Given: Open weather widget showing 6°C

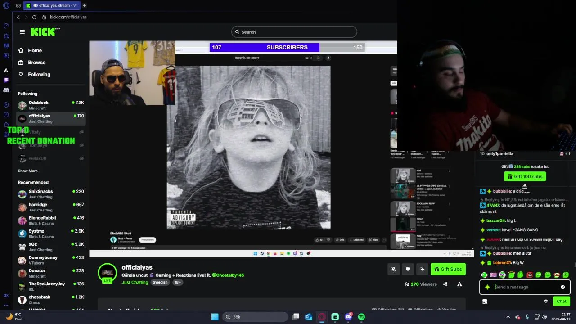Looking at the screenshot, I should point(14,317).
